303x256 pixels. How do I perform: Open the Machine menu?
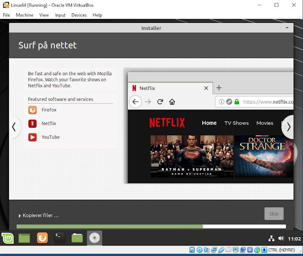[25, 15]
